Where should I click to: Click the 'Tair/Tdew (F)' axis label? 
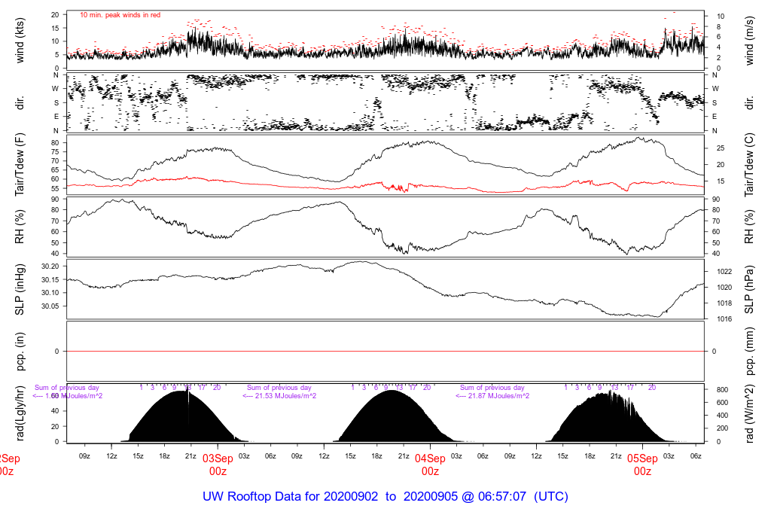pos(19,165)
